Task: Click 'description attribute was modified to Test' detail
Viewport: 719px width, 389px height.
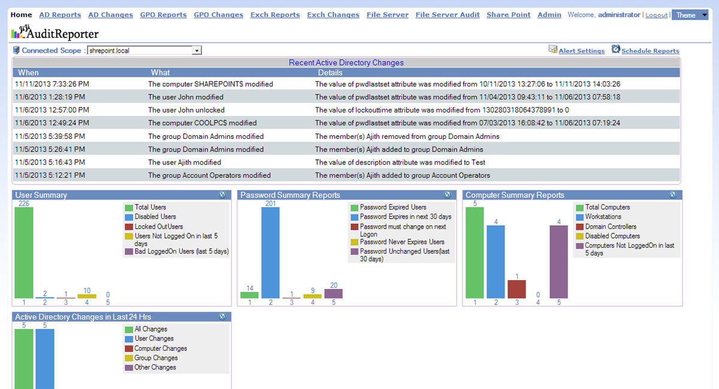Action: point(400,162)
